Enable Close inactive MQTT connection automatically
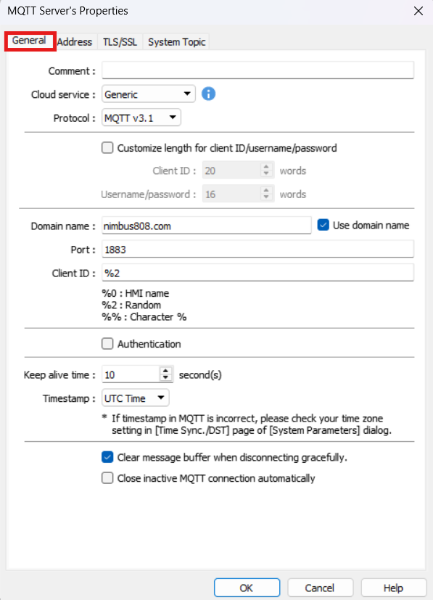Screen dimensions: 433x600 point(107,477)
